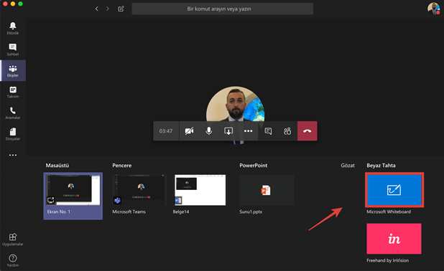
Task: Share the Ekran No. 1 desktop
Action: coord(73,196)
